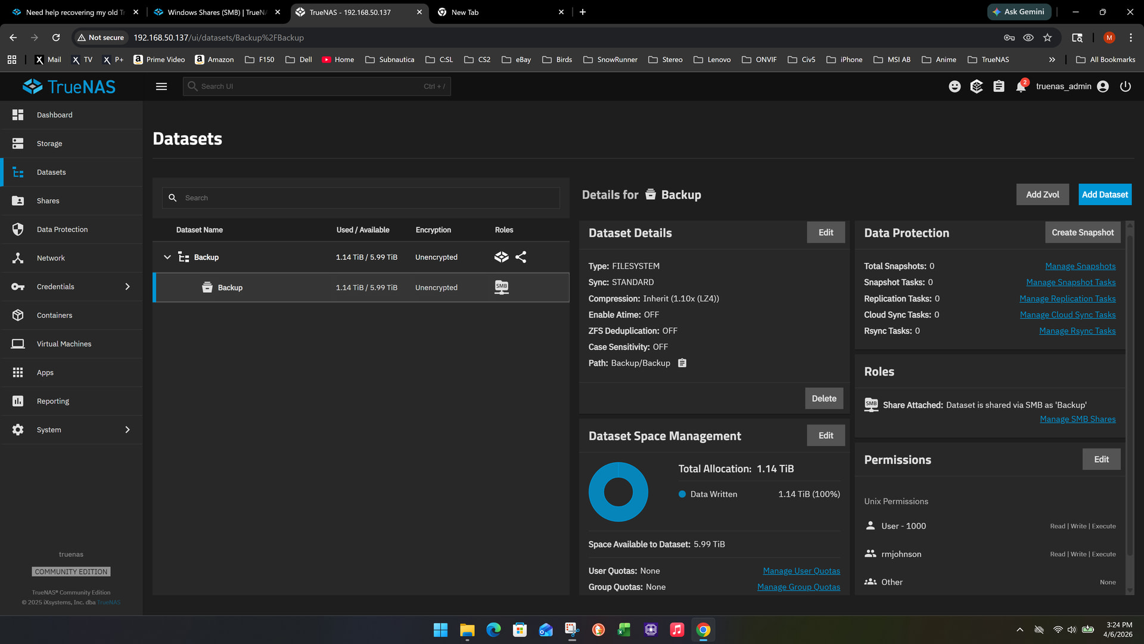Screen dimensions: 1144x644
Task: Click the feedback smiley icon
Action: click(x=955, y=86)
